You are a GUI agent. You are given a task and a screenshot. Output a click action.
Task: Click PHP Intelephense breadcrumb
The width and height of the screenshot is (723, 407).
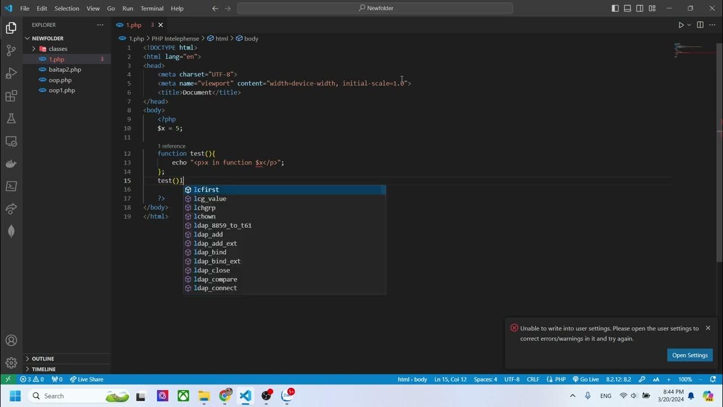tap(175, 38)
